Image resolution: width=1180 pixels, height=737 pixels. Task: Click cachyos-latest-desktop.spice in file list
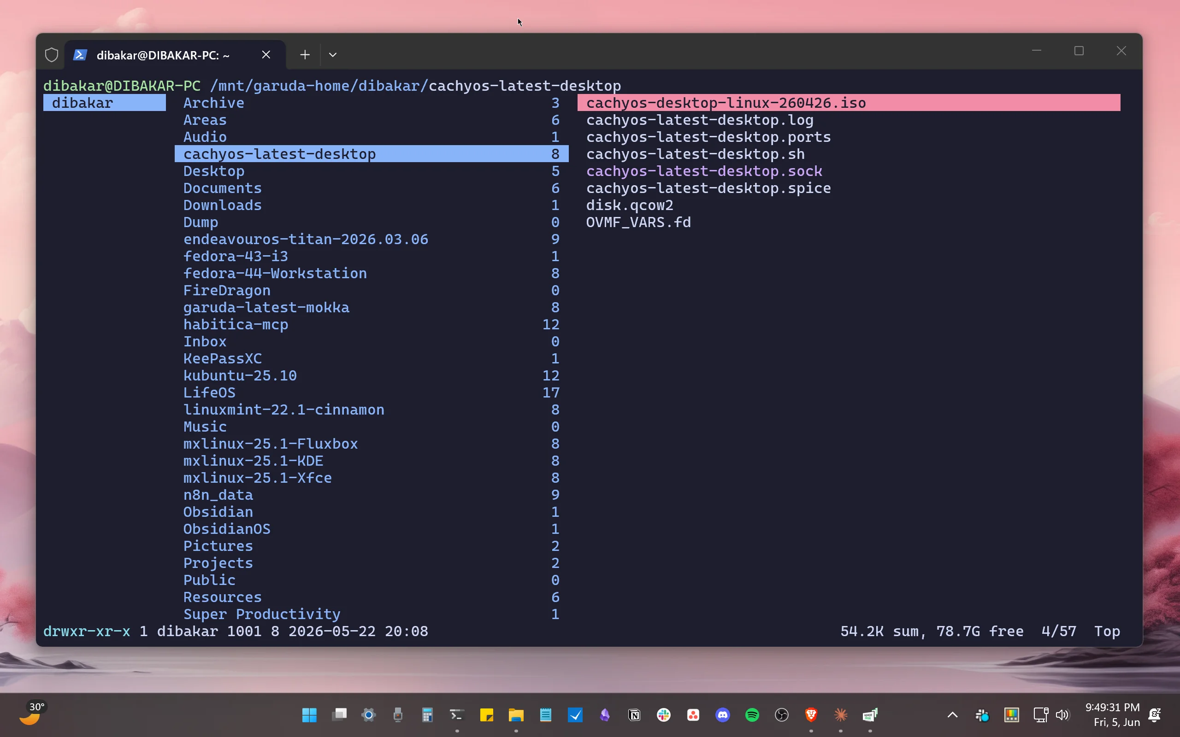pos(708,188)
